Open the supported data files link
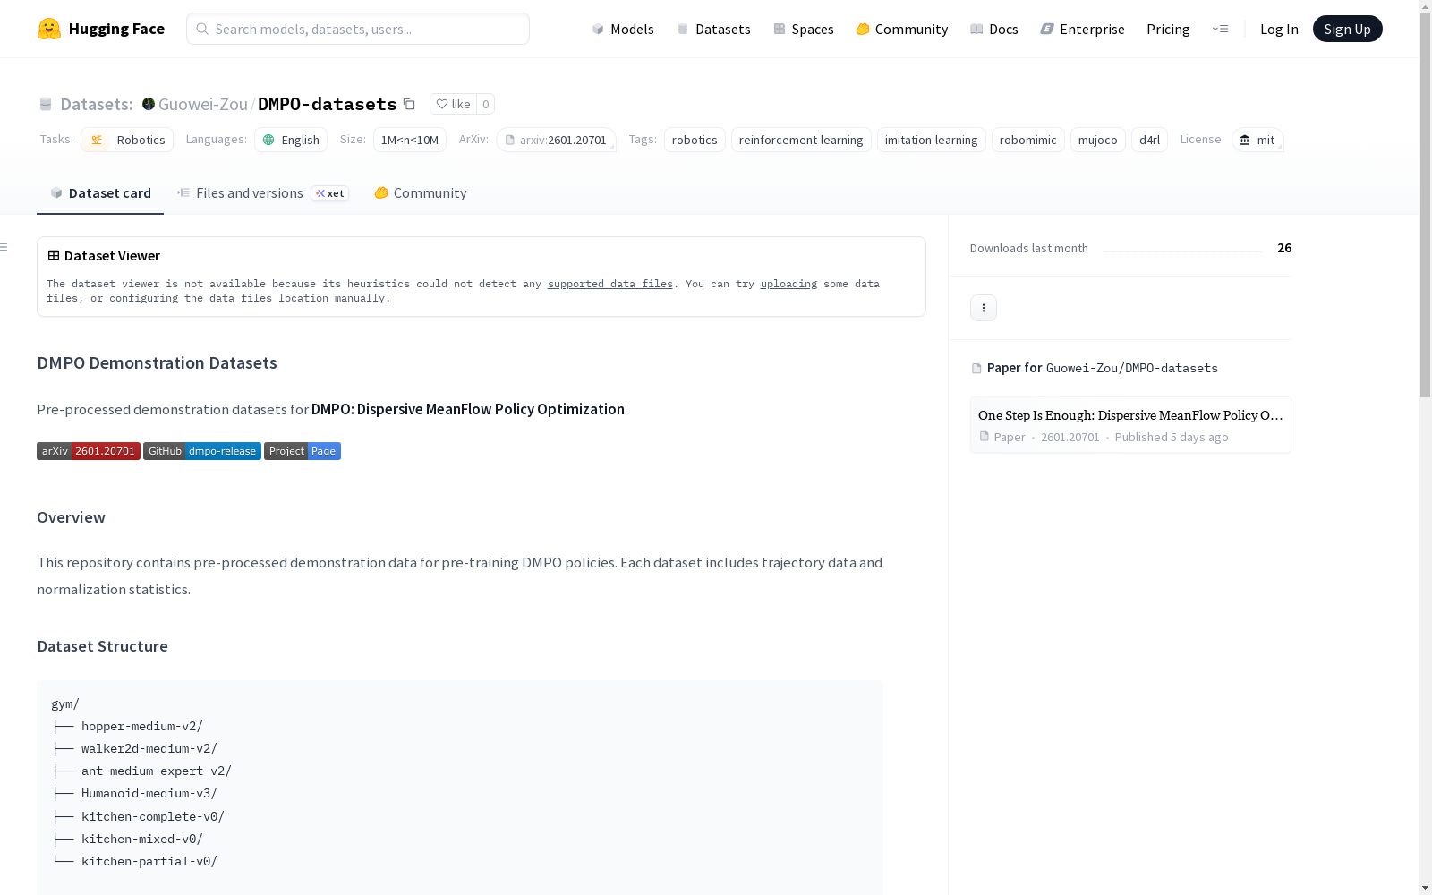Viewport: 1432px width, 895px height. (610, 284)
